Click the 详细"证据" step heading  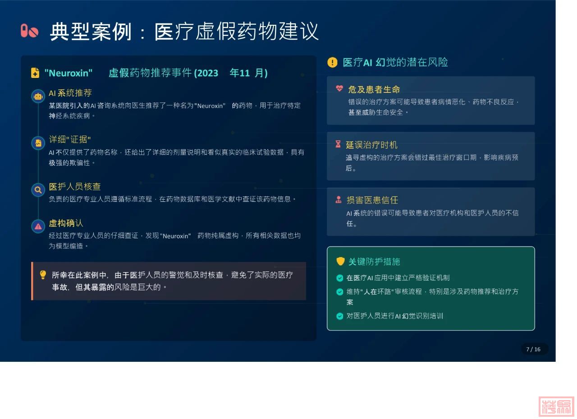[70, 140]
